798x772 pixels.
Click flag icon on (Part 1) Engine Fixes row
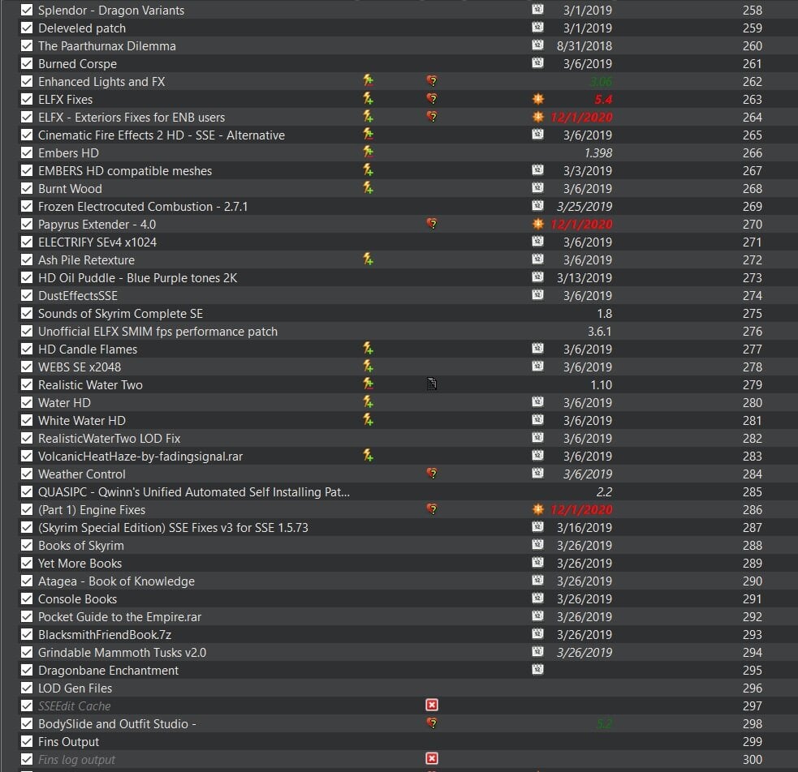coord(432,509)
